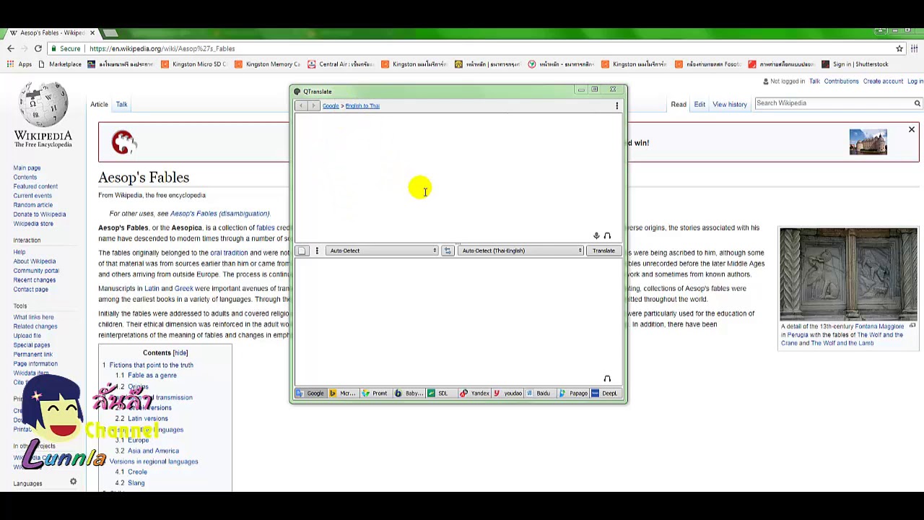Click the Google link in QTranslate header
Viewport: 924px width, 520px height.
pos(331,106)
